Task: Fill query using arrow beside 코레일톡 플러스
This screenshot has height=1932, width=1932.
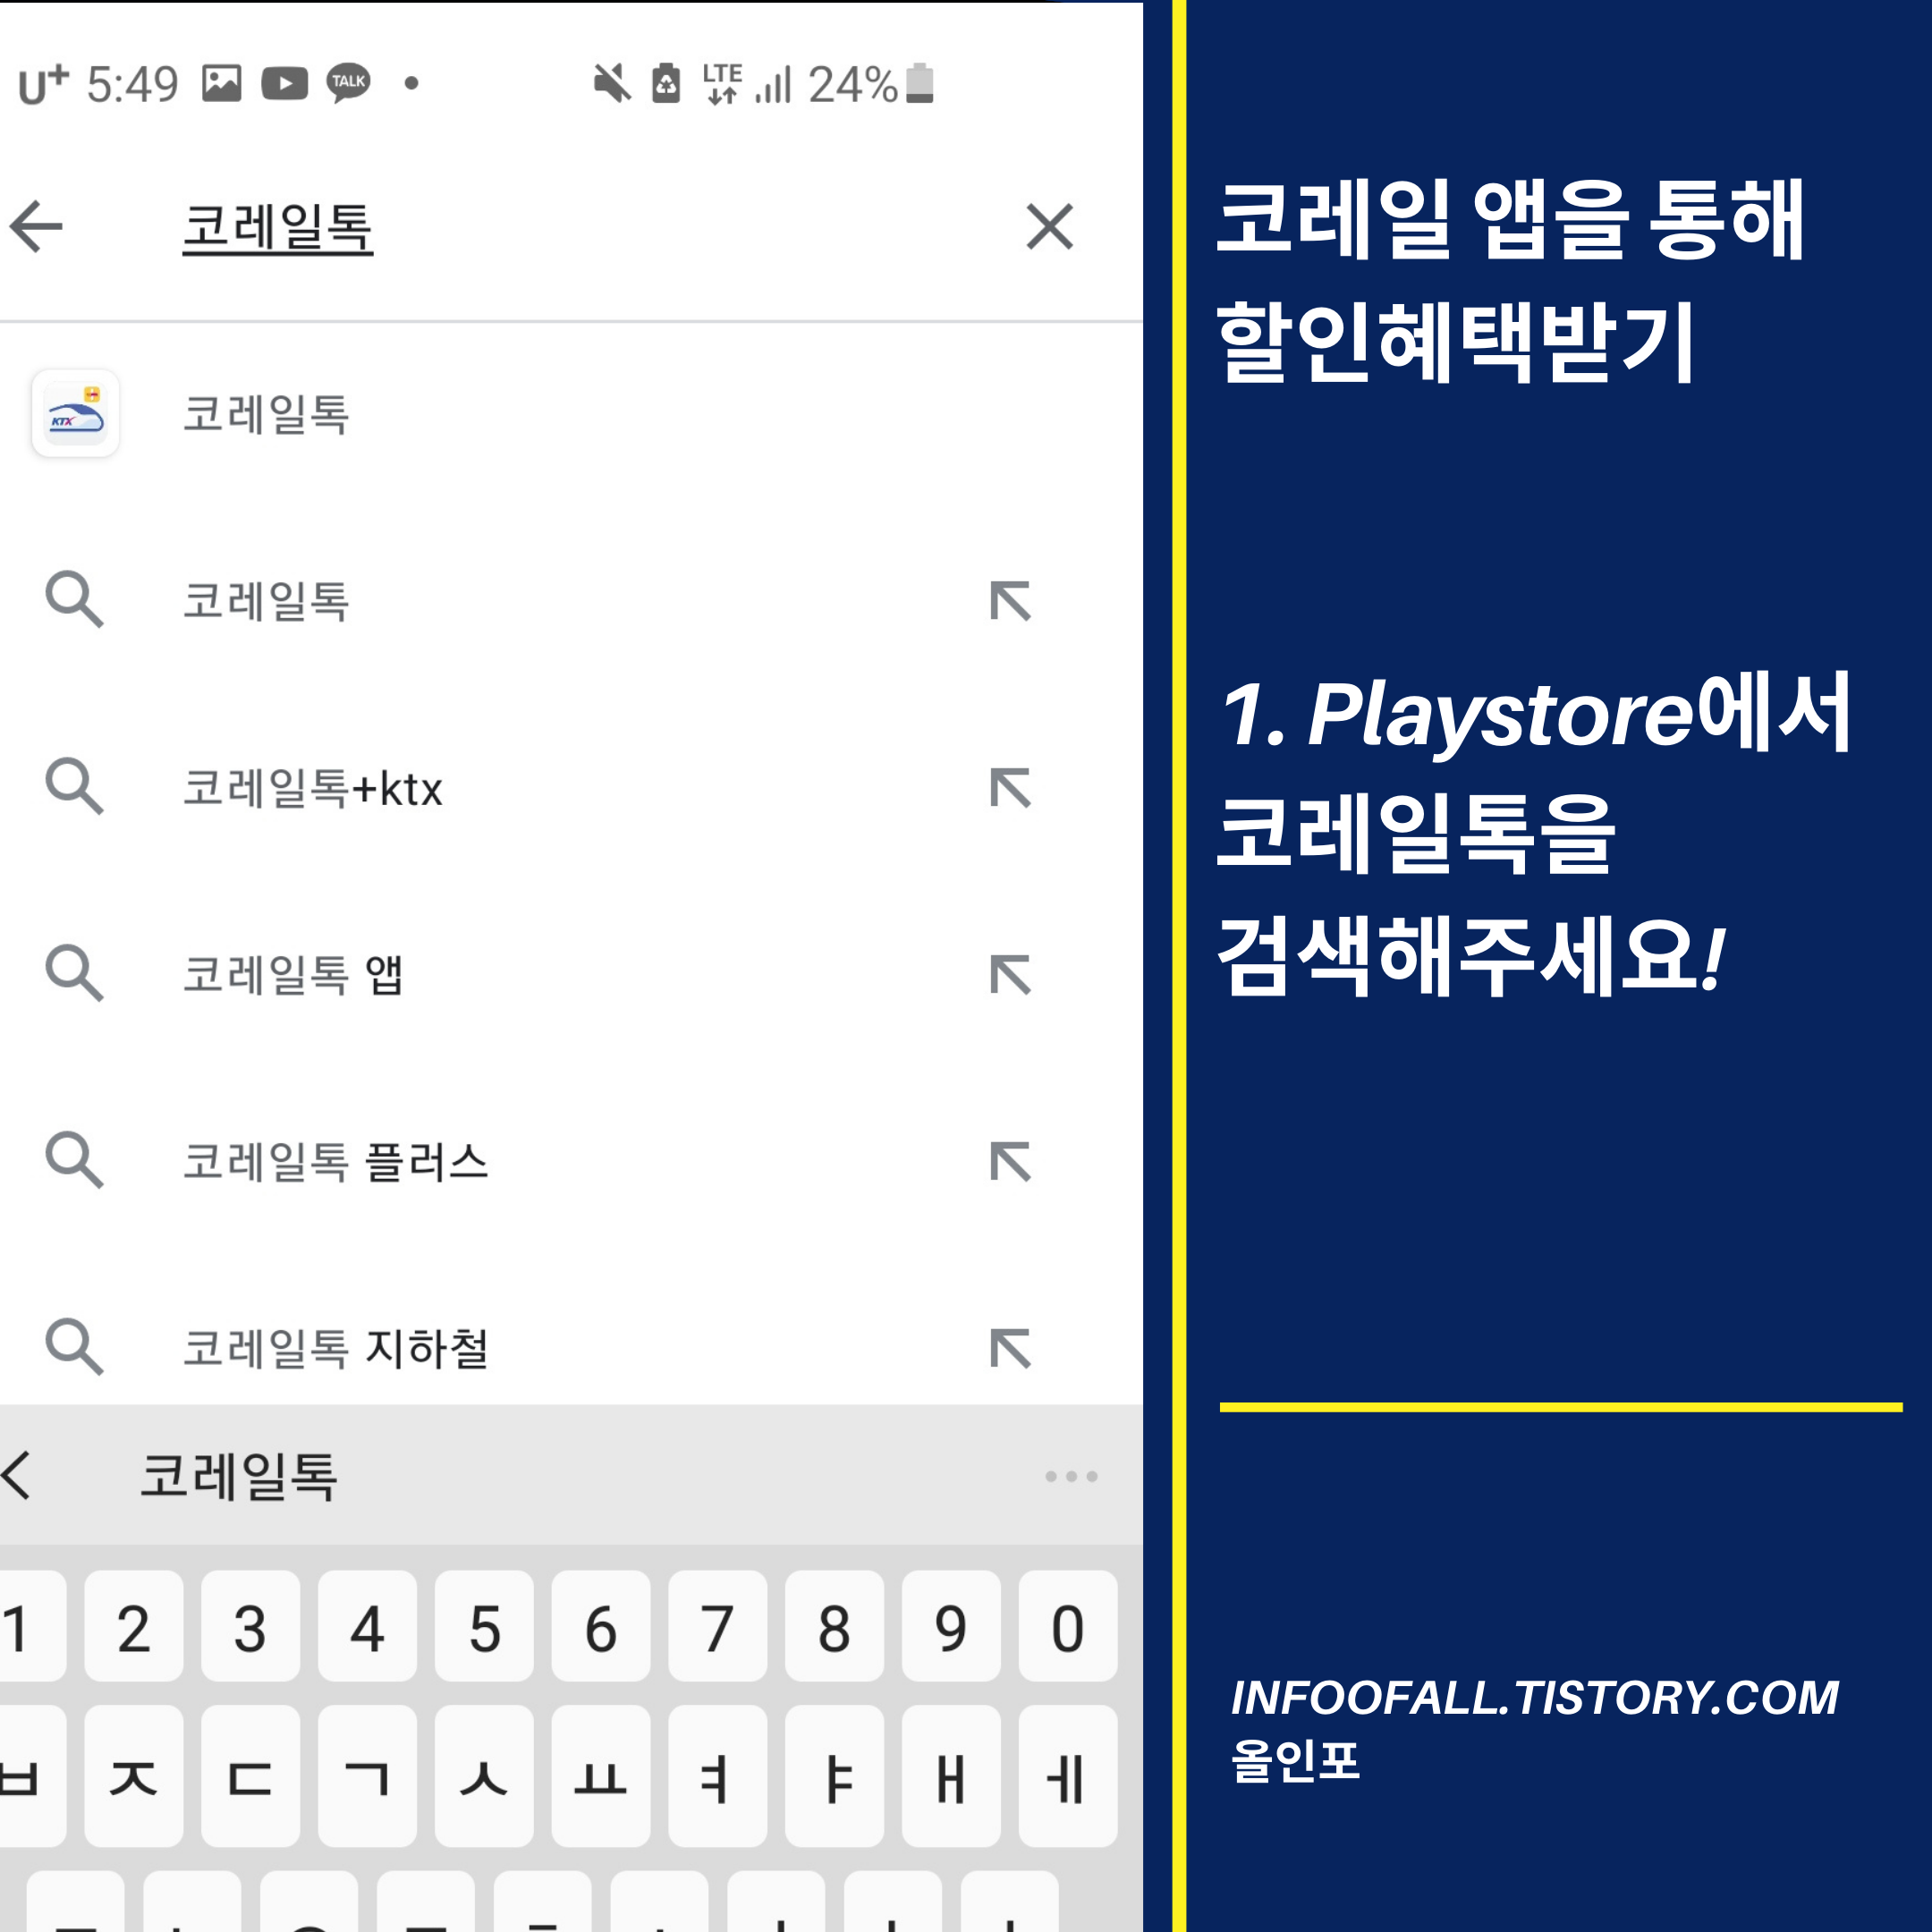Action: coord(1010,1162)
